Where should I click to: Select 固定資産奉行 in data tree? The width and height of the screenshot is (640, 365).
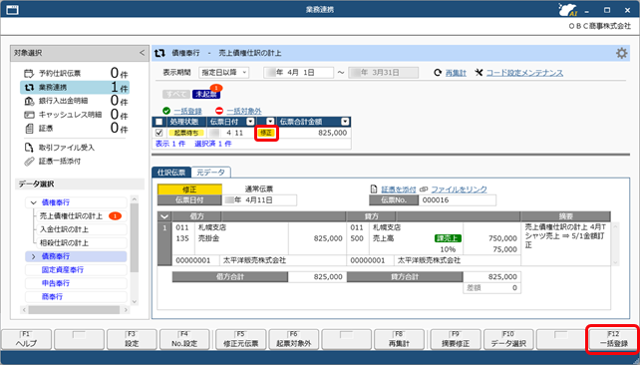tap(76, 270)
